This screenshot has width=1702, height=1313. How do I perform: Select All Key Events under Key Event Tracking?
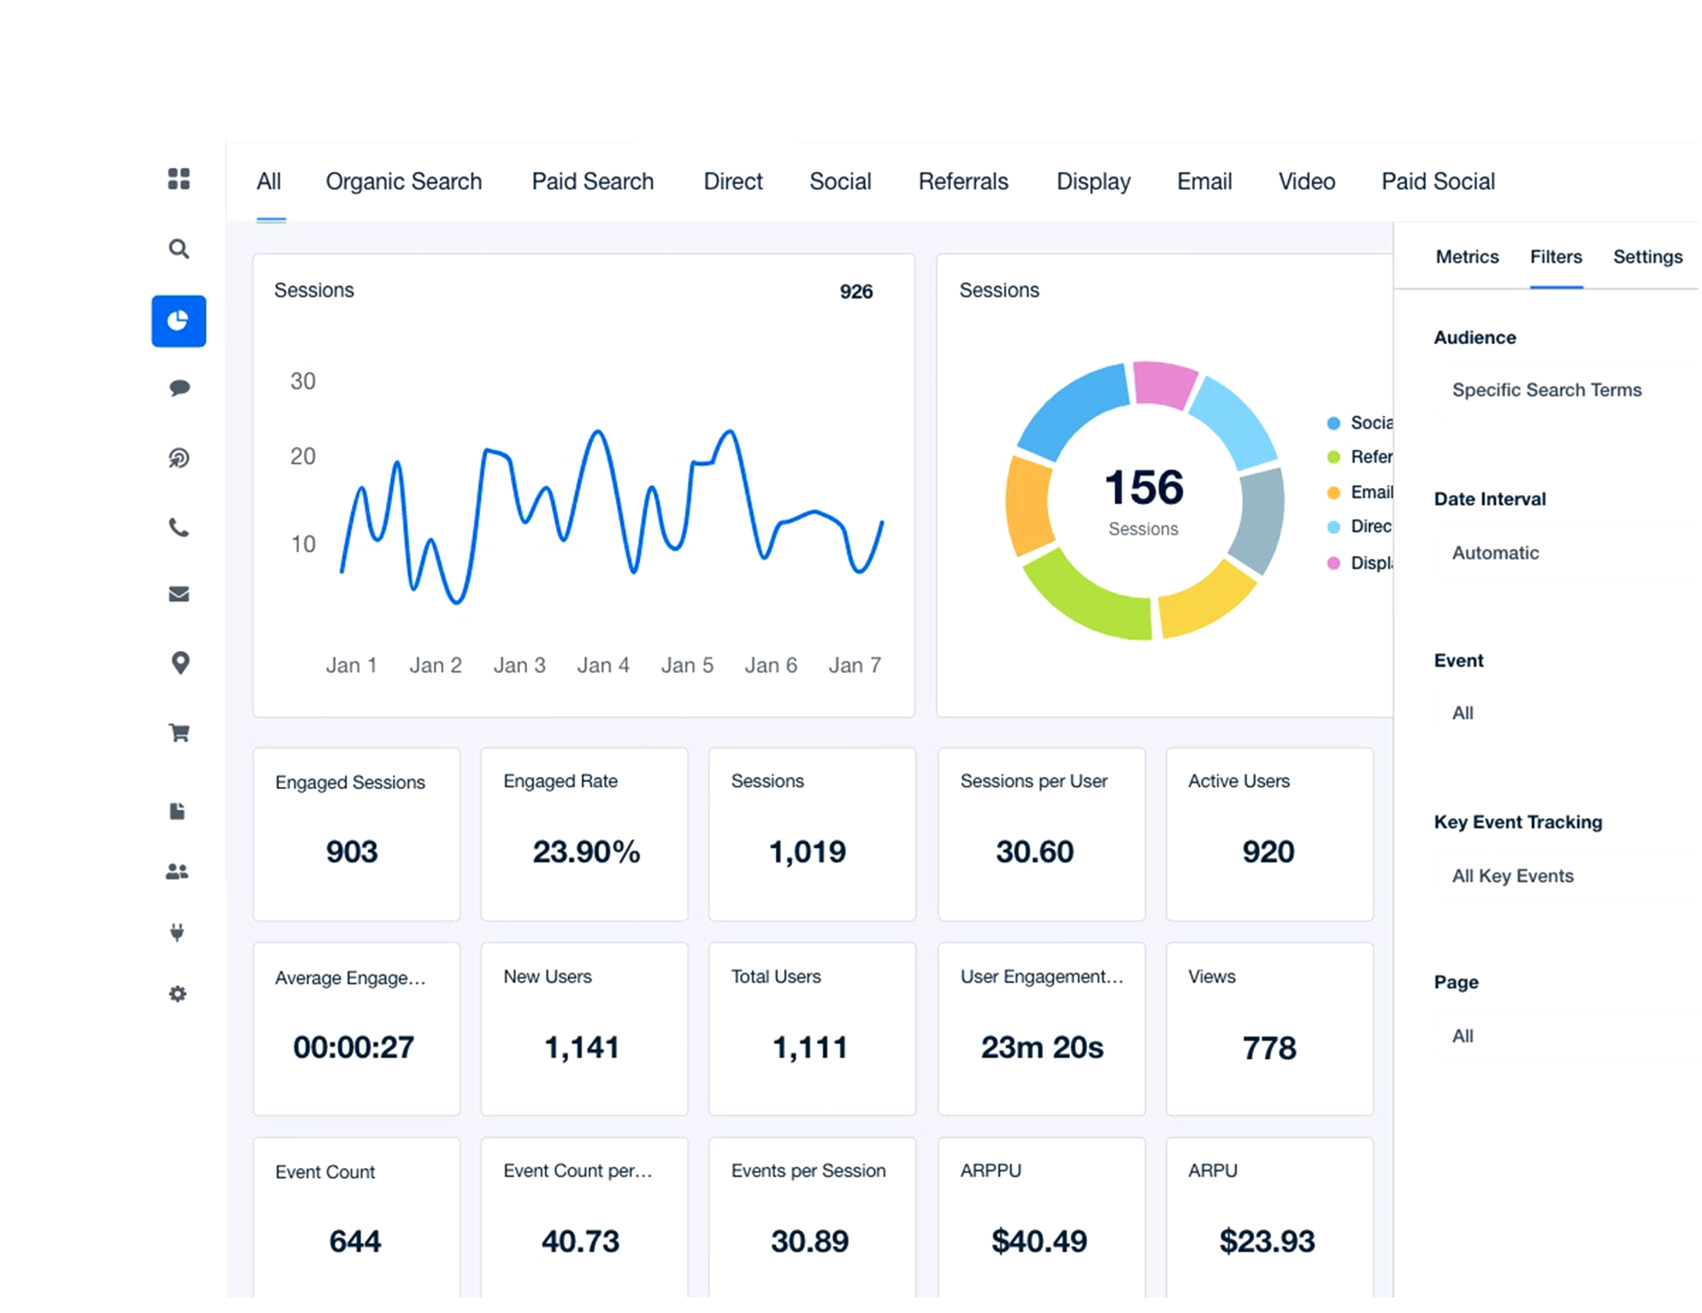coord(1512,875)
